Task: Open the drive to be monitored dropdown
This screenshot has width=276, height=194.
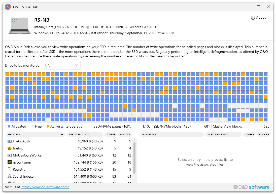Action: pos(62,65)
